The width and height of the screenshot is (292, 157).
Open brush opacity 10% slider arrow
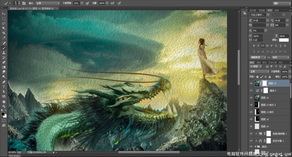point(82,3)
